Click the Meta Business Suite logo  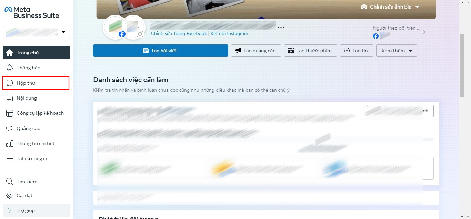(32, 12)
